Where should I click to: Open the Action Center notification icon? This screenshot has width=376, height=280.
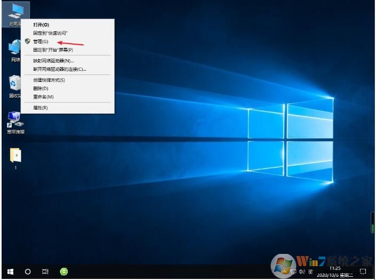click(363, 271)
